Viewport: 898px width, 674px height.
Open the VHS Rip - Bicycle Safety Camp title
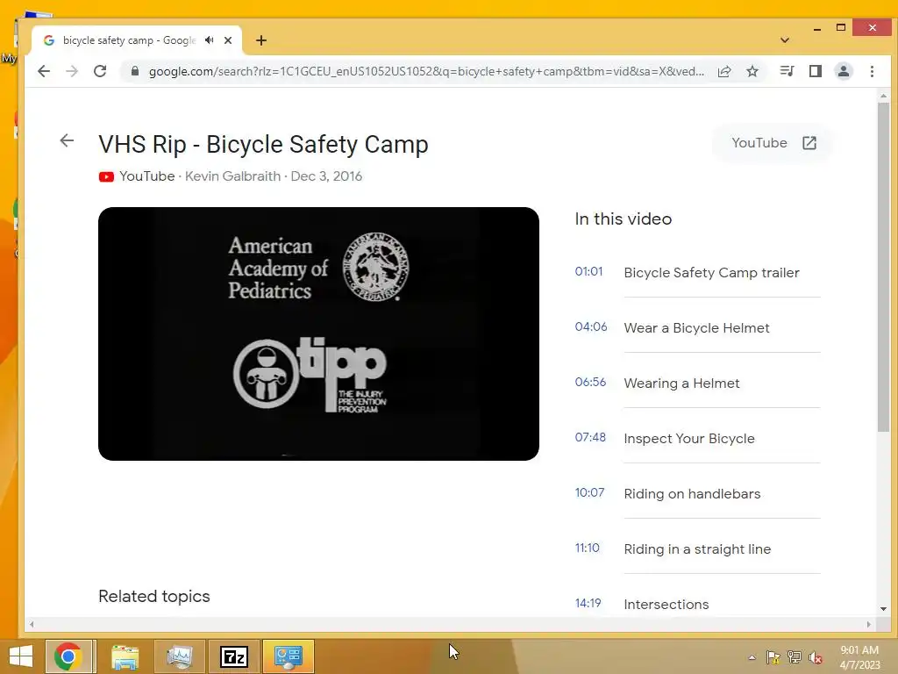(263, 145)
